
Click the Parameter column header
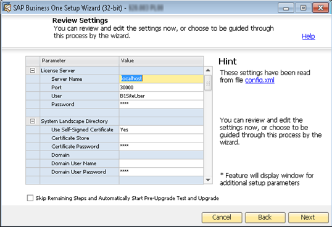pos(80,61)
